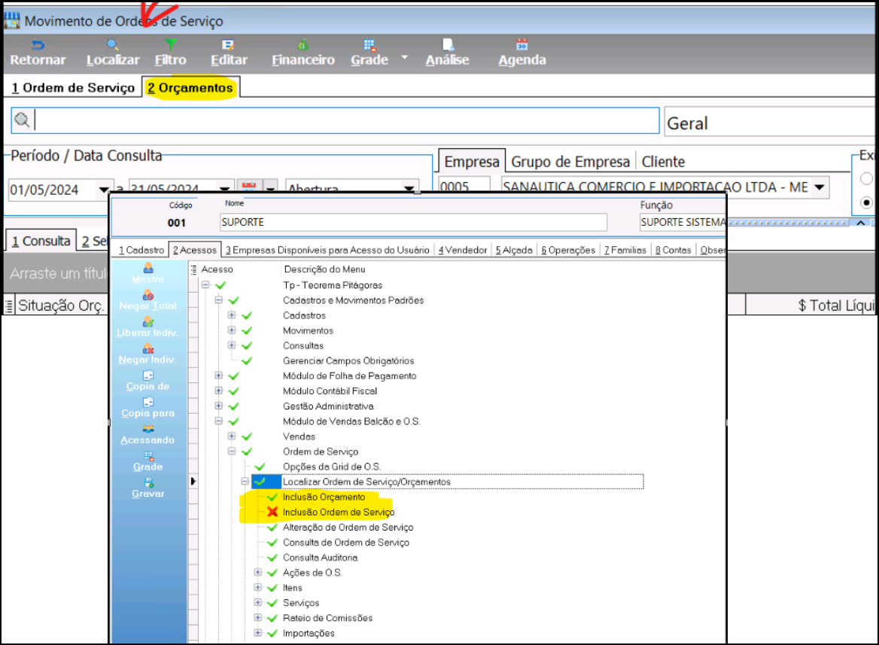This screenshot has width=879, height=645.
Task: Click the column chooser icon beside Situação Orç.
Action: [x=8, y=306]
